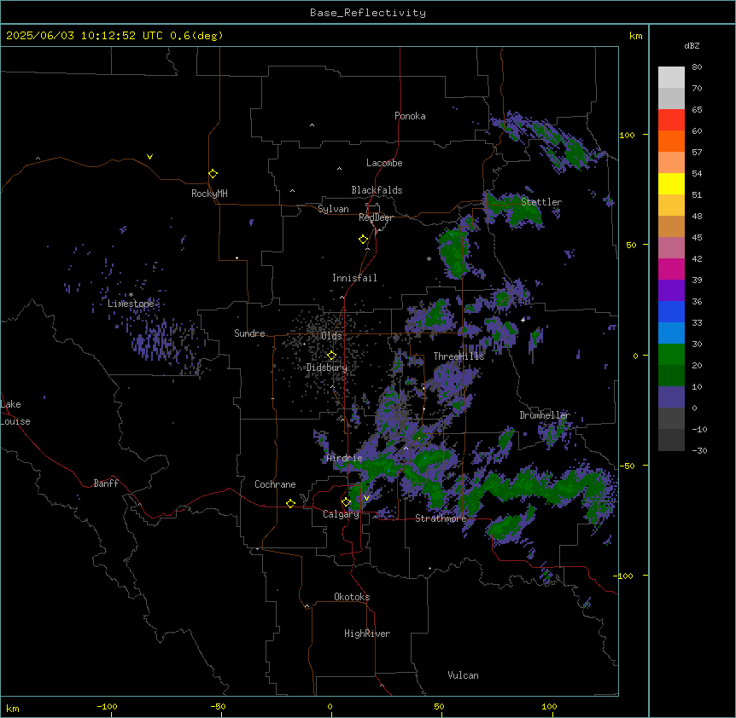Click the Cochrane city label
This screenshot has height=718, width=736.
275,484
